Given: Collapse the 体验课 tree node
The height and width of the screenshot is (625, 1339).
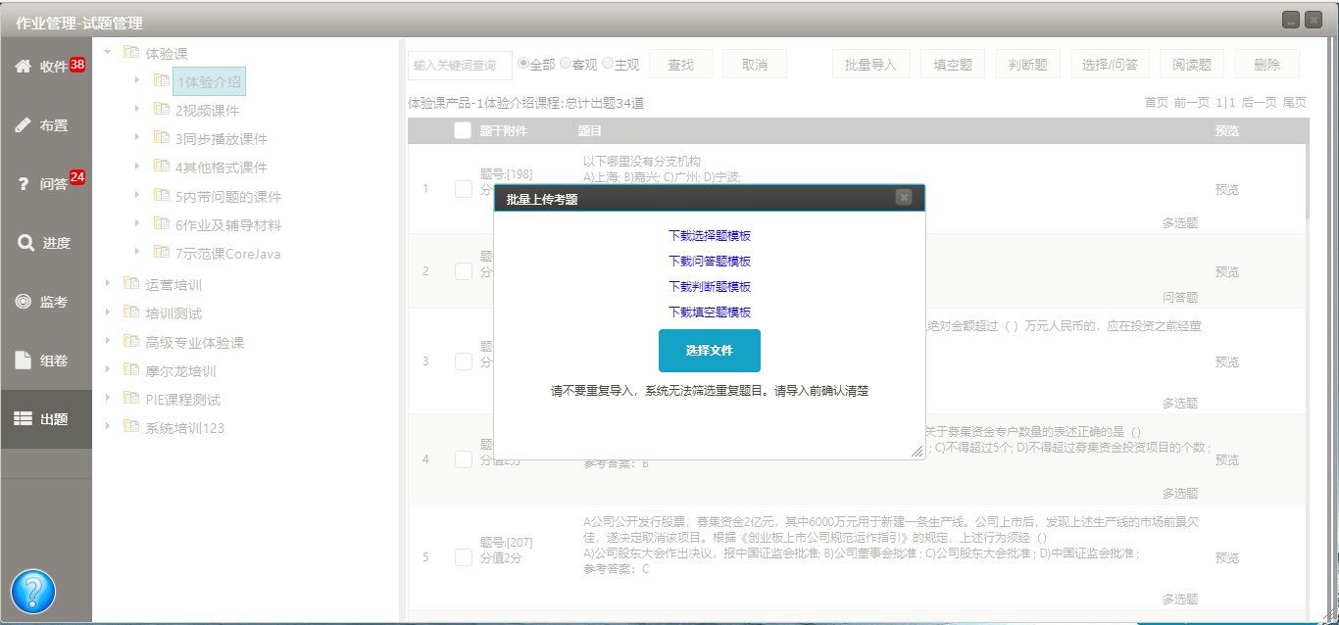Looking at the screenshot, I should tap(107, 52).
